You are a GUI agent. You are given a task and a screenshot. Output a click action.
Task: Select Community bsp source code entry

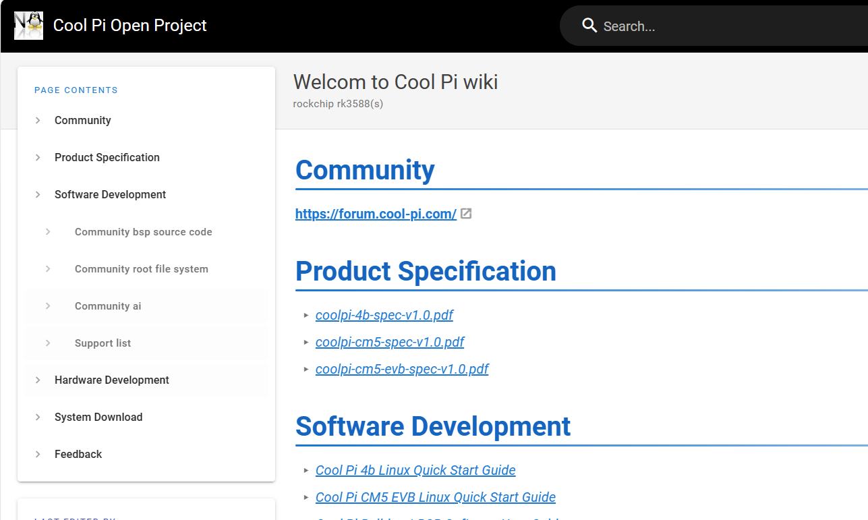[144, 231]
